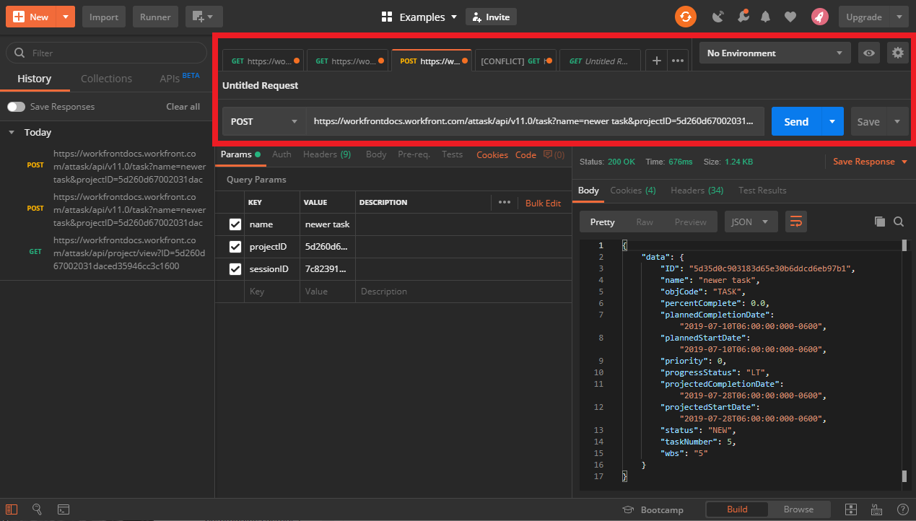Switch to the Collections tab

coord(106,79)
